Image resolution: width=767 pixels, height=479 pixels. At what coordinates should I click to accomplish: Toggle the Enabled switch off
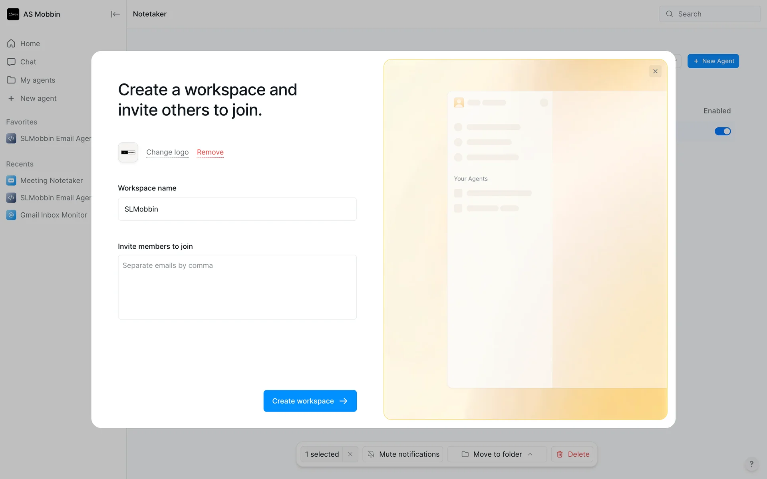[x=722, y=131]
